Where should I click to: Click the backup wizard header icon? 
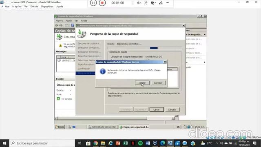point(82,33)
